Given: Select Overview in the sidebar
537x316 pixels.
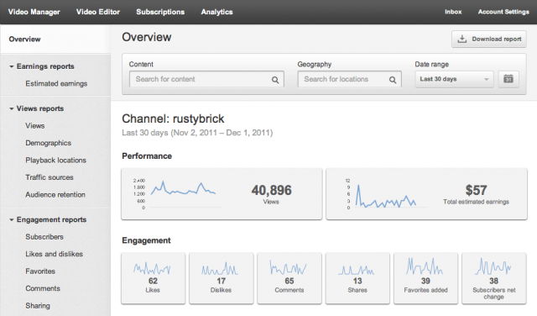Looking at the screenshot, I should click(x=24, y=39).
